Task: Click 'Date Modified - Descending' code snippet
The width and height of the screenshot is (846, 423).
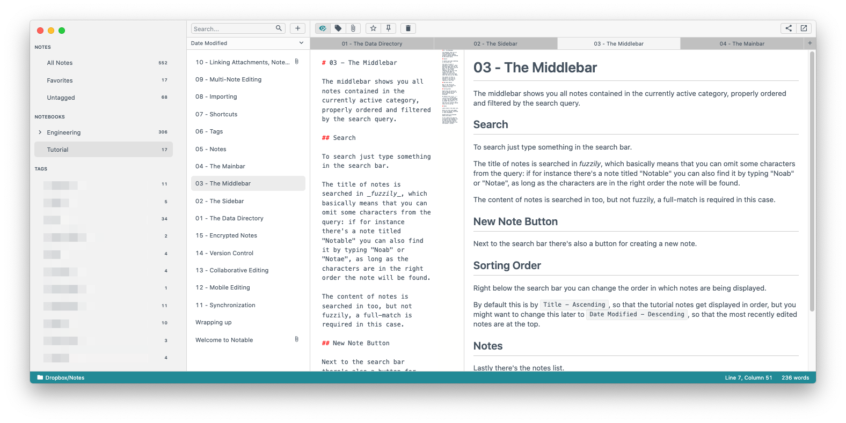Action: (x=637, y=314)
